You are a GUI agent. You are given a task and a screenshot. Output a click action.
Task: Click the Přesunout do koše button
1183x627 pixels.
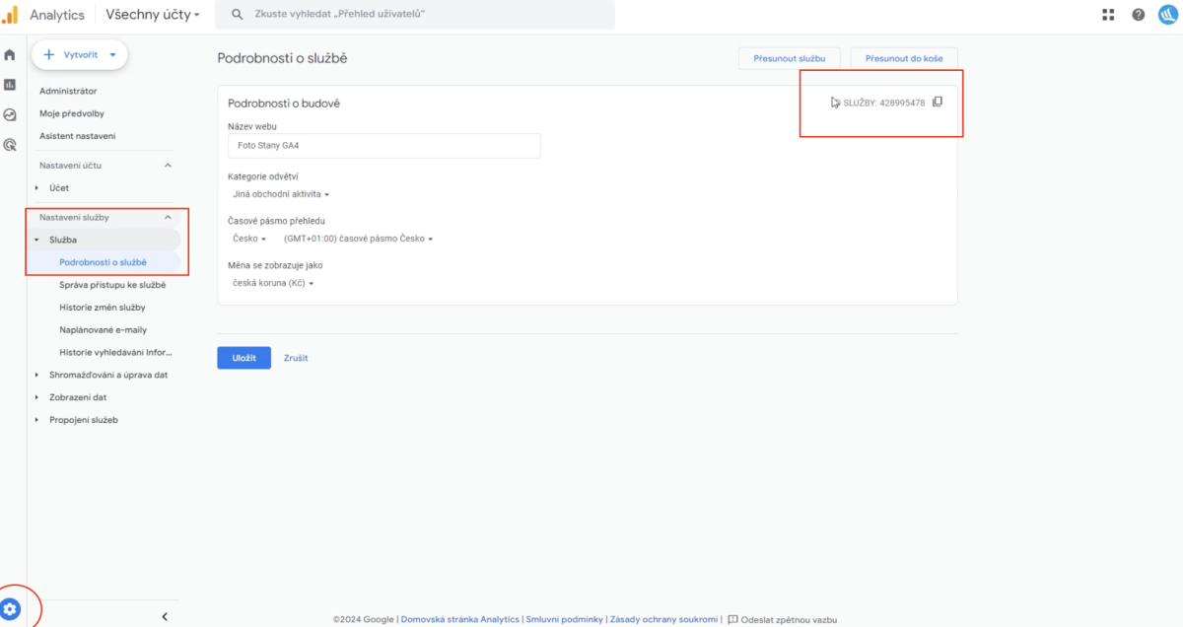coord(904,58)
